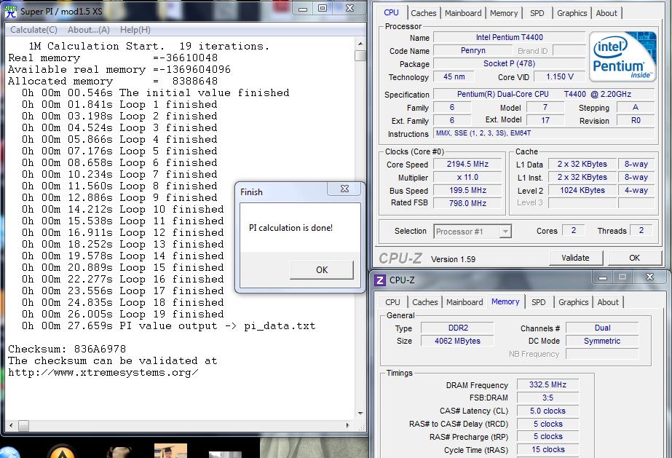
Task: Close the Super PI window
Action: point(349,9)
